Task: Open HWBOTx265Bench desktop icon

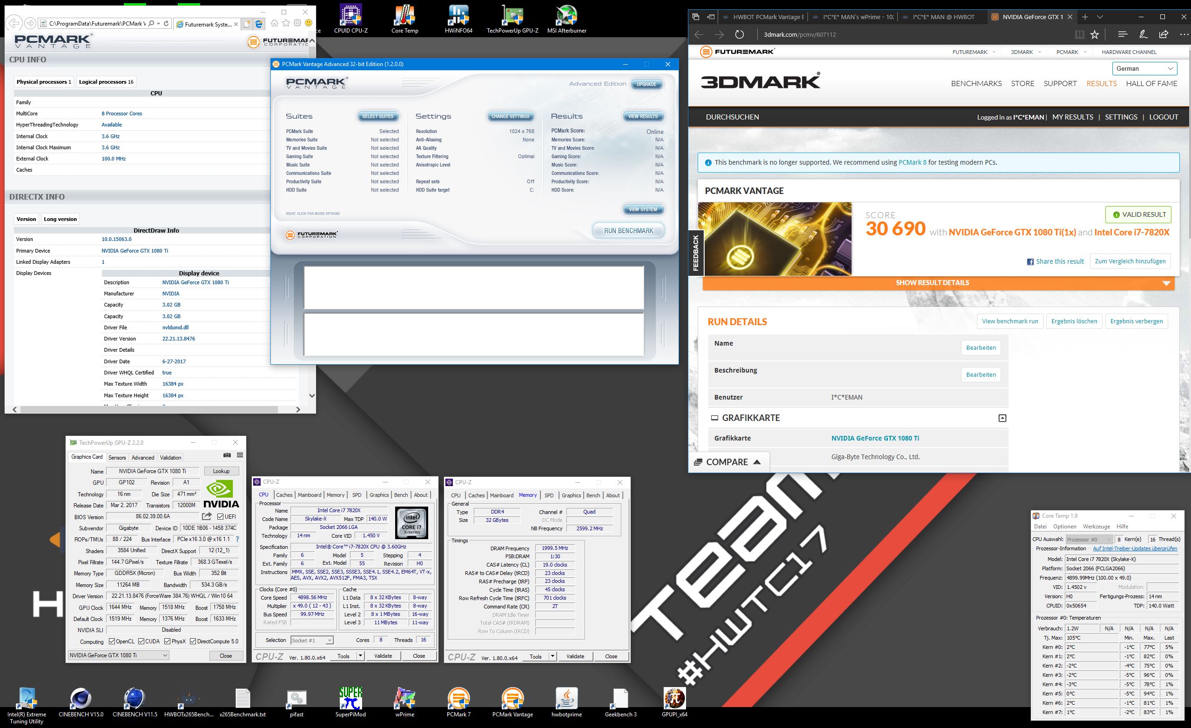Action: (188, 701)
